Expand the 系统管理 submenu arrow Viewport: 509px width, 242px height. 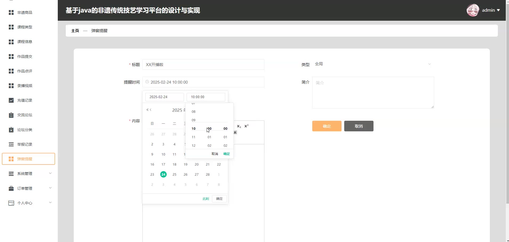[50, 174]
